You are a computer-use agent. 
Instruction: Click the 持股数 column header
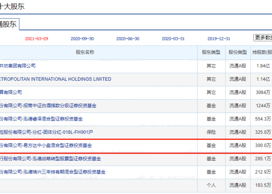[x=262, y=52]
